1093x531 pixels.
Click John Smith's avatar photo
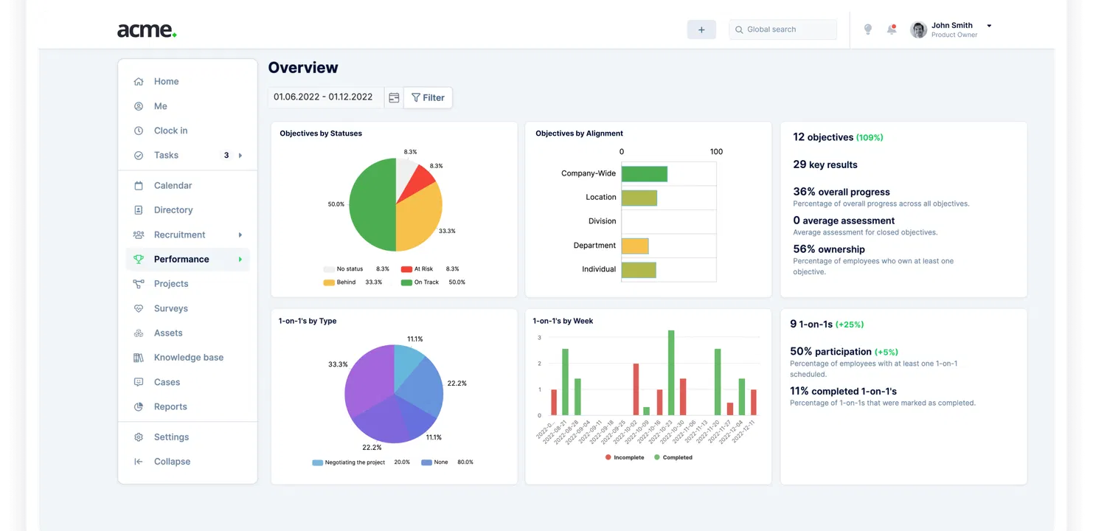(919, 29)
